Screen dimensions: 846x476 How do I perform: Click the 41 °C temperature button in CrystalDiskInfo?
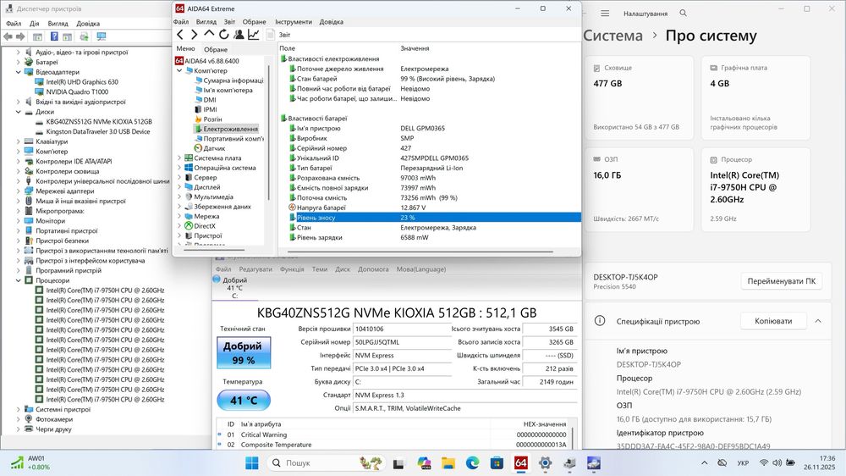tap(244, 401)
